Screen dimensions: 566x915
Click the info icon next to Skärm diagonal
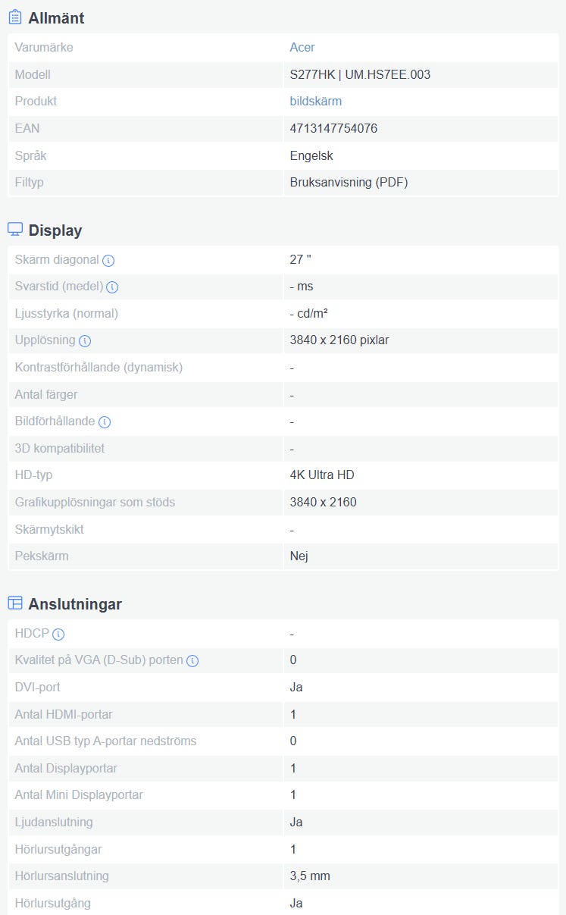108,260
